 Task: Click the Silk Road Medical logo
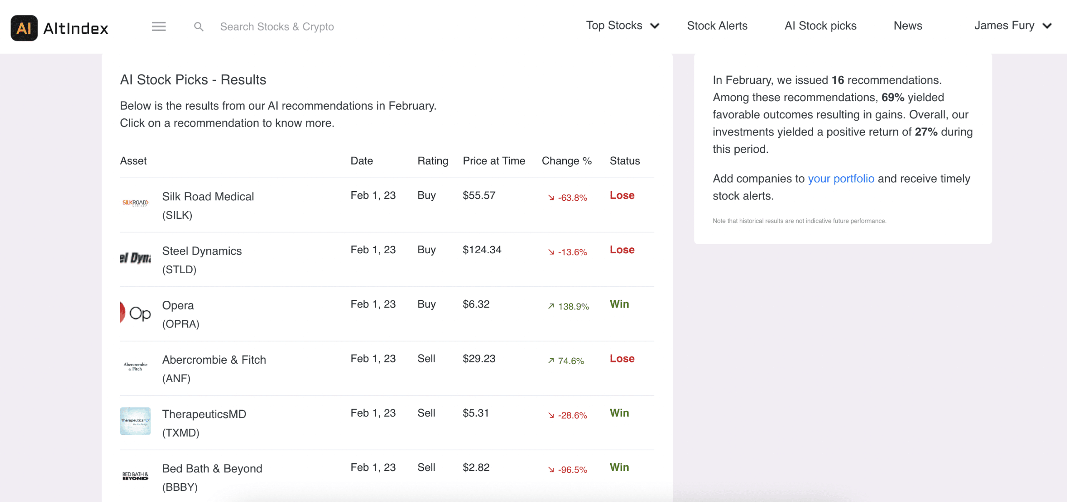point(135,203)
